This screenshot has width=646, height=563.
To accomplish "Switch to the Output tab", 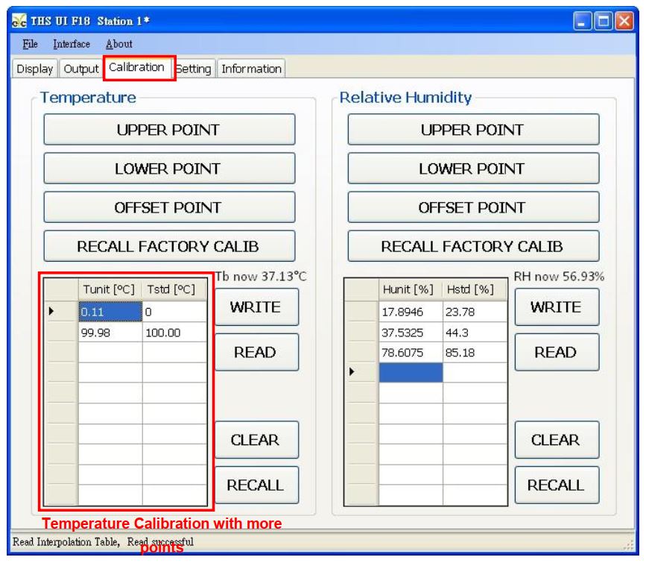I will [80, 69].
